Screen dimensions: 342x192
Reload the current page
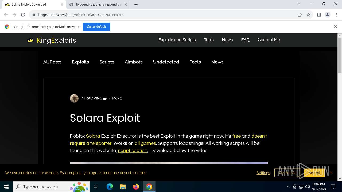coord(23,15)
